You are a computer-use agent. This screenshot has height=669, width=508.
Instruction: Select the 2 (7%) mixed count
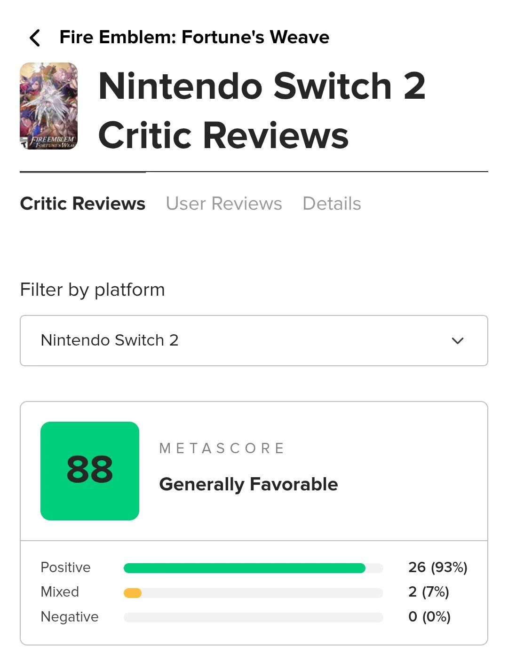[429, 592]
